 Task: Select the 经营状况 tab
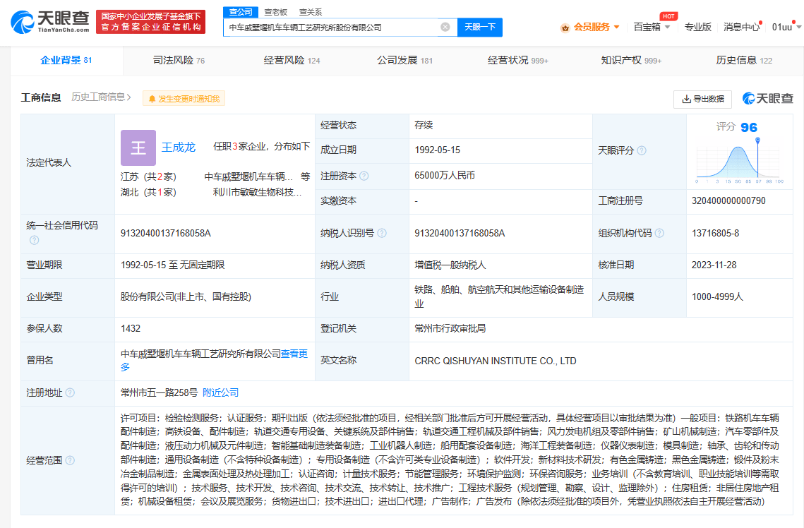pos(518,61)
